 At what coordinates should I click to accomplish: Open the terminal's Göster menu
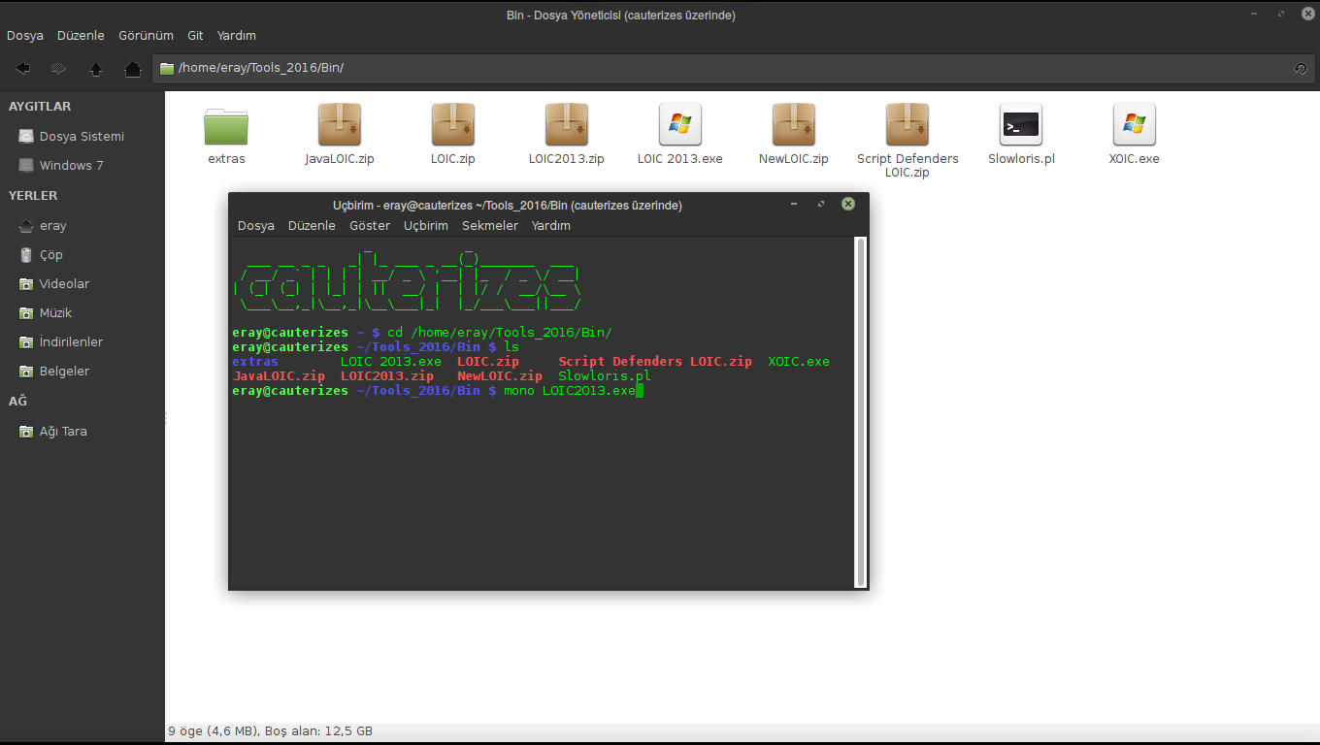click(x=370, y=226)
